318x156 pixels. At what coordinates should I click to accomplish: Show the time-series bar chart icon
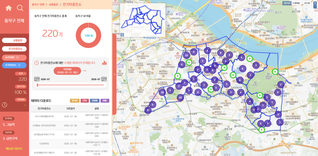pos(104,63)
